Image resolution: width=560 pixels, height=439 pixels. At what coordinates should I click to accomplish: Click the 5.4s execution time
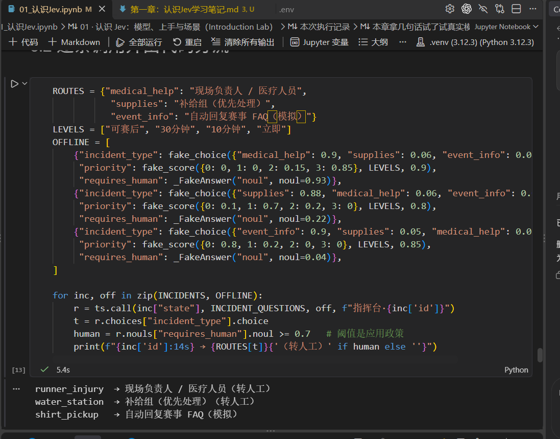[63, 370]
